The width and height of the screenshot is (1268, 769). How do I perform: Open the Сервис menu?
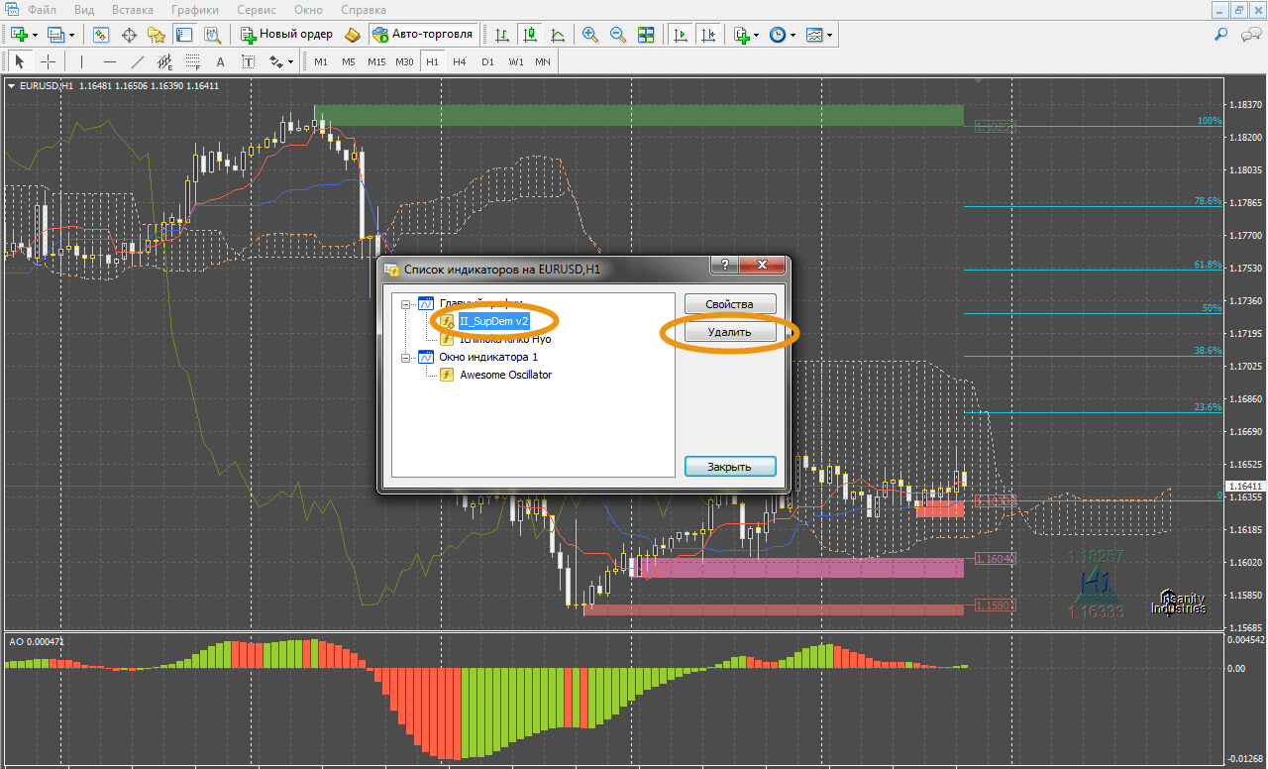tap(259, 10)
